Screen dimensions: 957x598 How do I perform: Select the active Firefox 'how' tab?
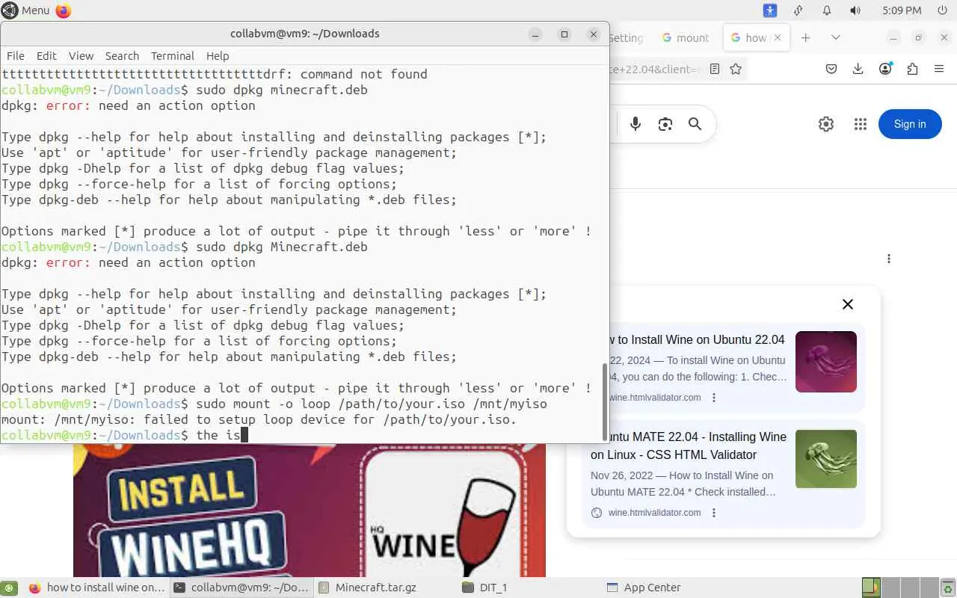coord(749,37)
